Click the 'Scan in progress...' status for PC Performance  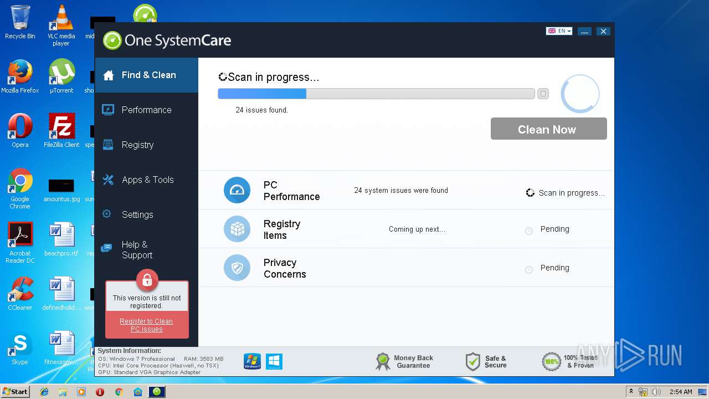[565, 193]
